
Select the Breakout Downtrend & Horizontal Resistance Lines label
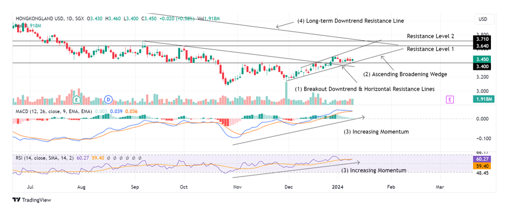tap(365, 88)
